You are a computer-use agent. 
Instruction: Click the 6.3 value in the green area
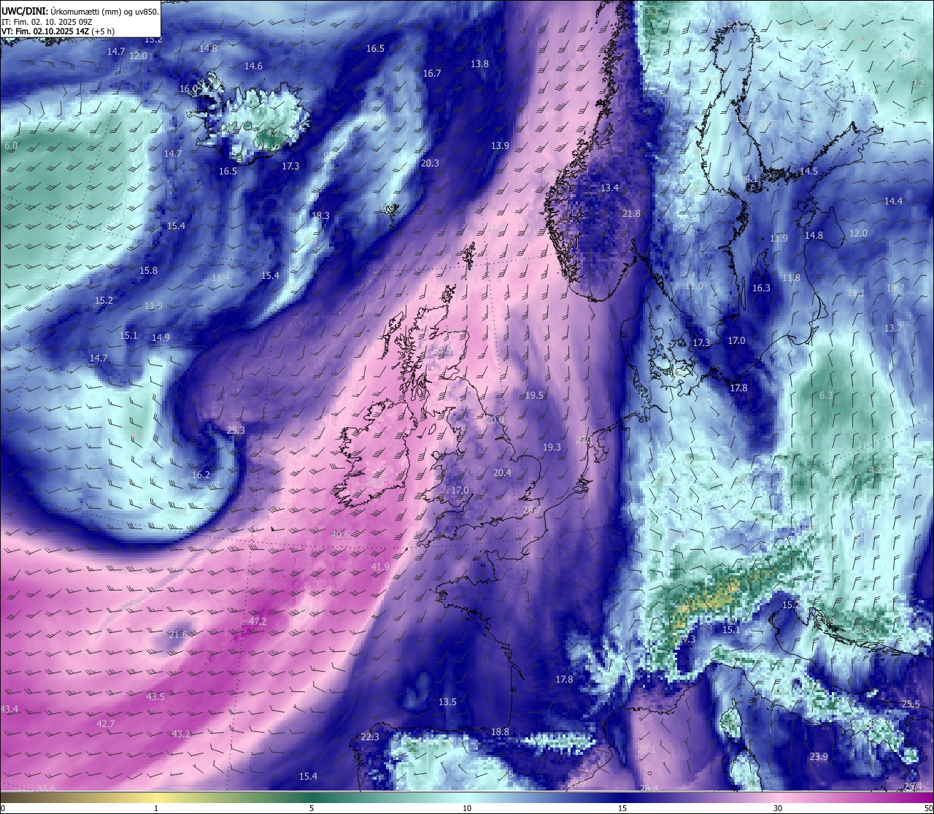[x=826, y=396]
